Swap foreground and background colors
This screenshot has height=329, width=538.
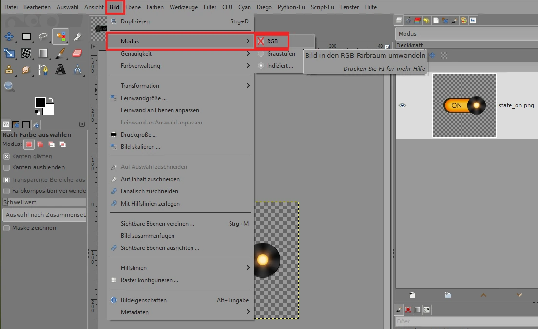click(x=51, y=100)
